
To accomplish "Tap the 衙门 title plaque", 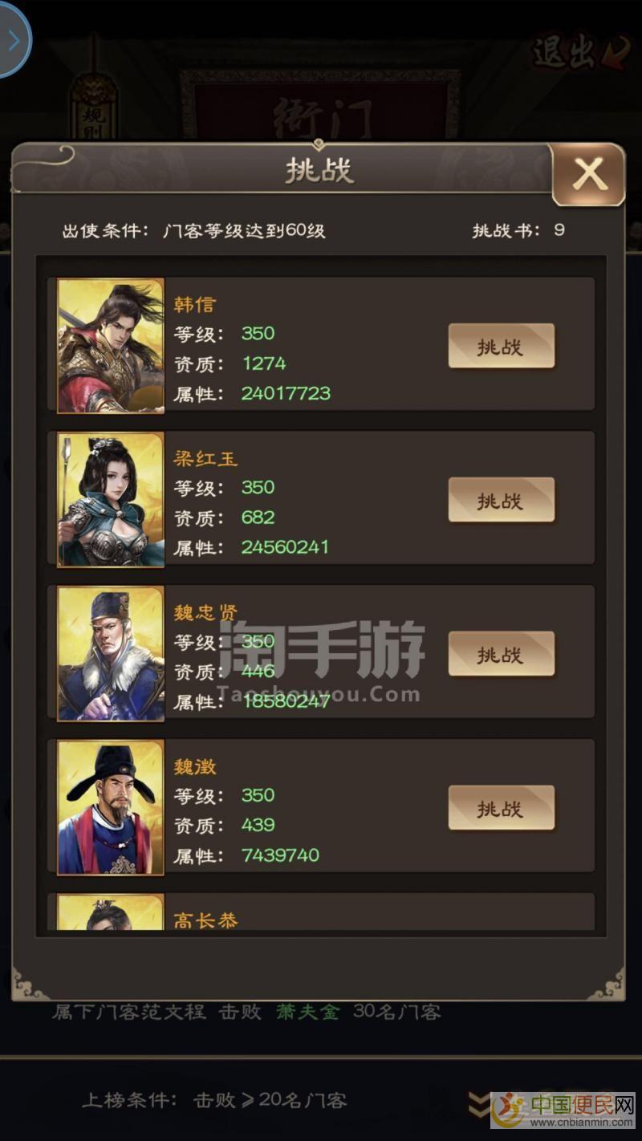I will [x=321, y=120].
